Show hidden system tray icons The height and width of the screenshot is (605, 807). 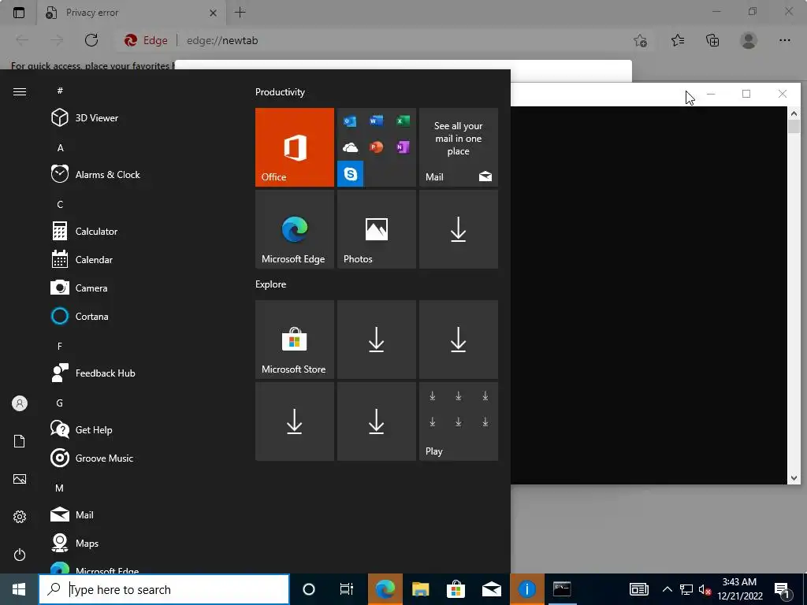[667, 589]
